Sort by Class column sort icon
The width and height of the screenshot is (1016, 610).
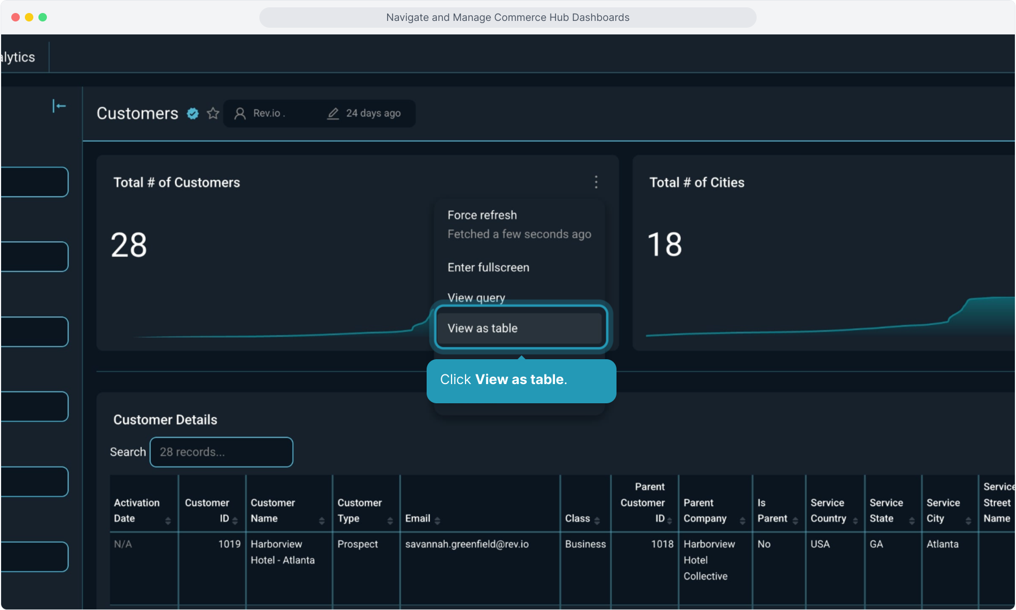click(x=597, y=521)
